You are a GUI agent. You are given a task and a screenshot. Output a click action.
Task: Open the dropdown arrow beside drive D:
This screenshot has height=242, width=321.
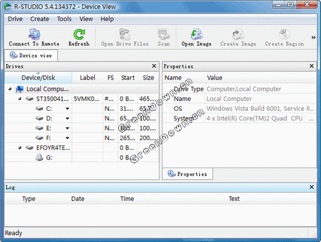click(67, 118)
